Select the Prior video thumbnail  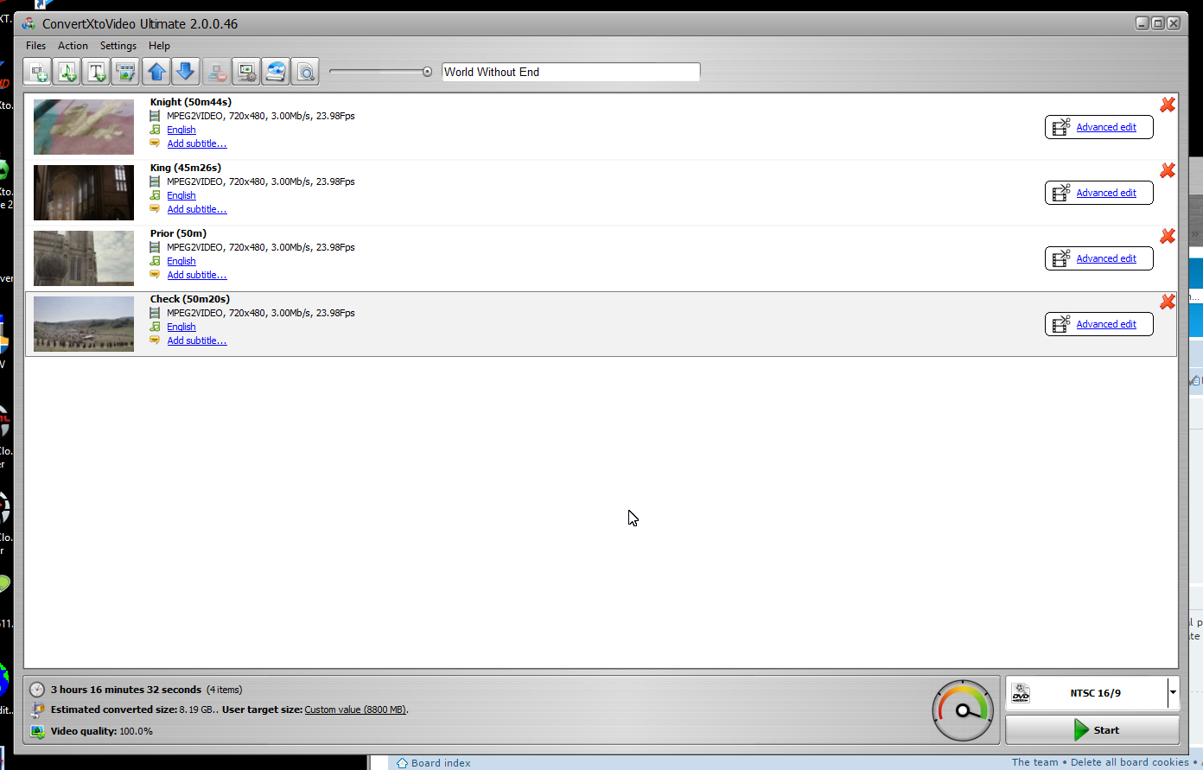tap(84, 258)
